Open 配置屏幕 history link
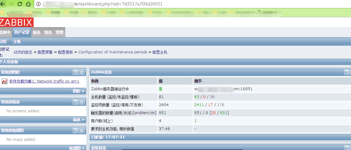 point(45,52)
